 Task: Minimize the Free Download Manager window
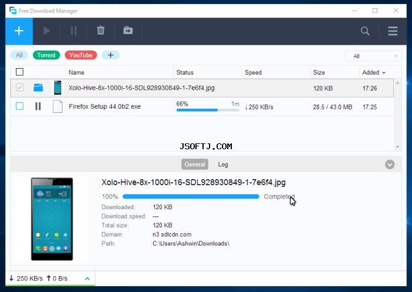354,11
